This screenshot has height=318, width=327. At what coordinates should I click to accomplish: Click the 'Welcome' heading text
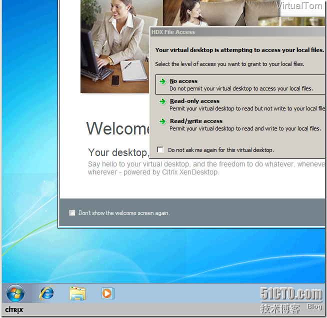(x=118, y=128)
